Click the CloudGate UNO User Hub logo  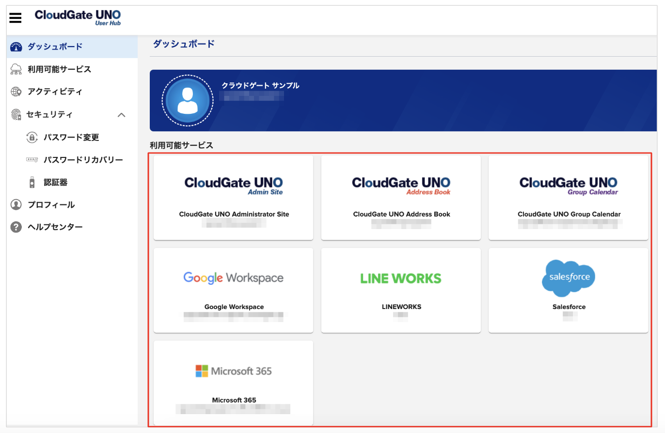78,17
